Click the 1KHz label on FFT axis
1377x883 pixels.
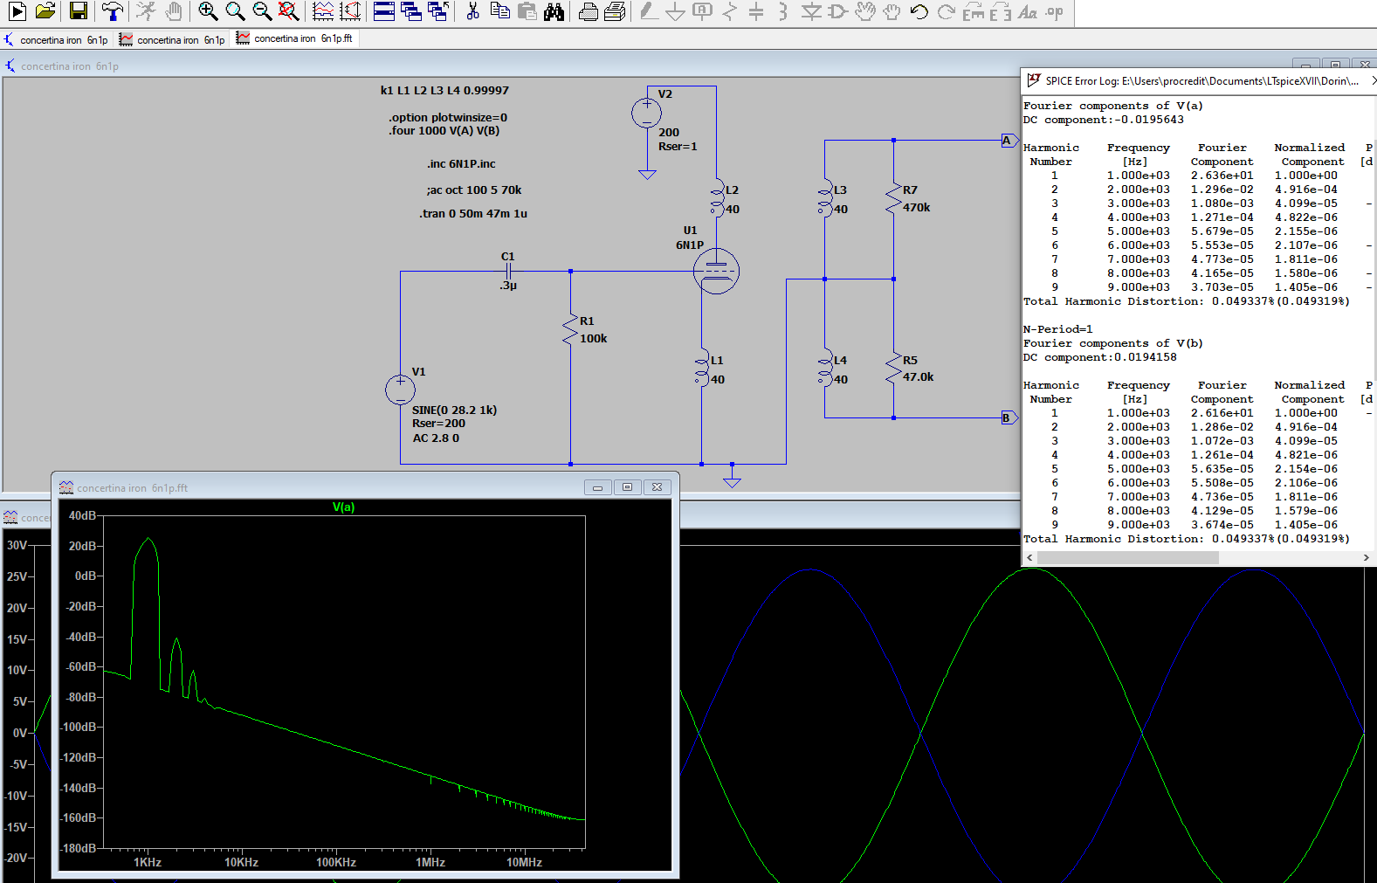[148, 862]
